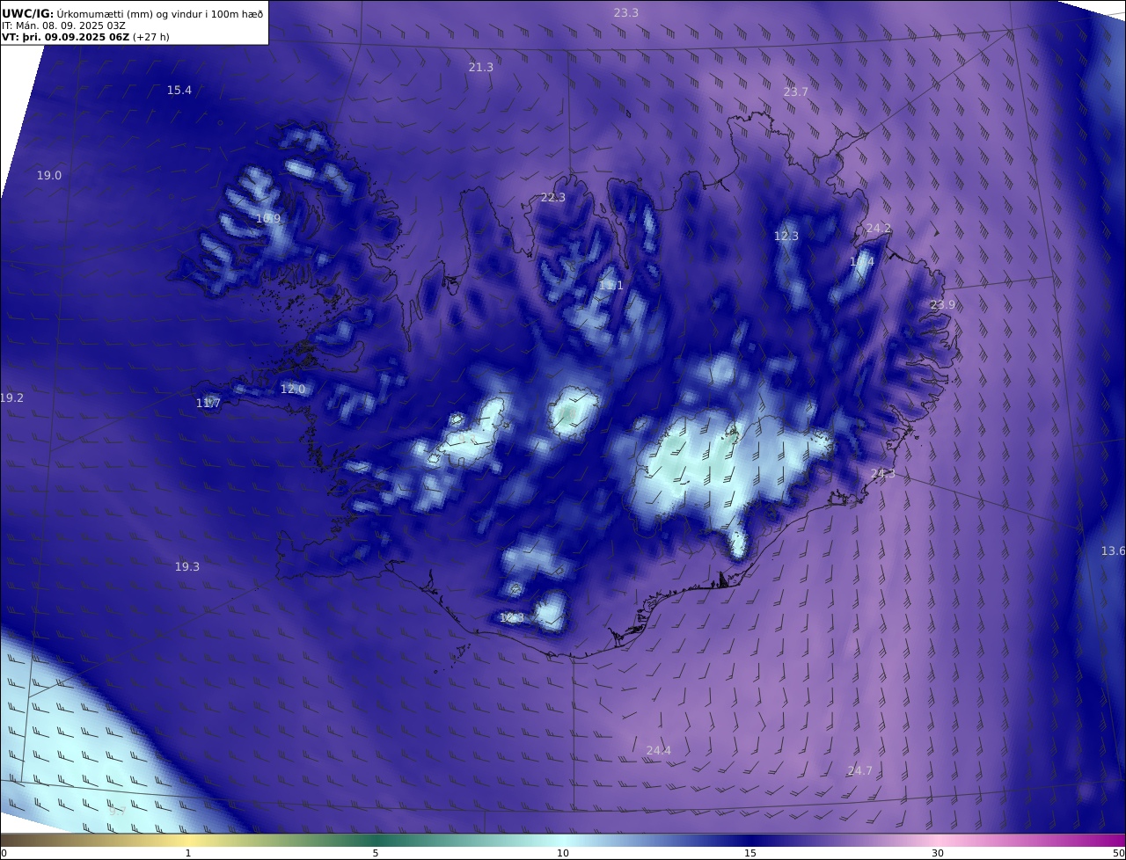Click the 15.4 value label

[x=179, y=90]
